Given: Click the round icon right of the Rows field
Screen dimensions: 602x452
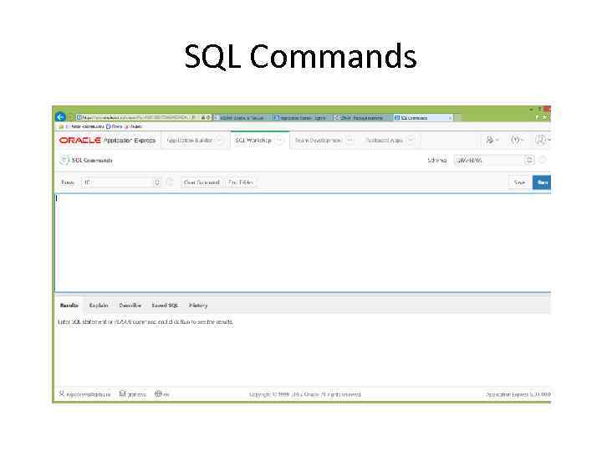Looking at the screenshot, I should coord(170,182).
